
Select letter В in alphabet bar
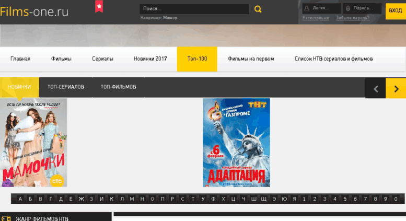(x=40, y=199)
